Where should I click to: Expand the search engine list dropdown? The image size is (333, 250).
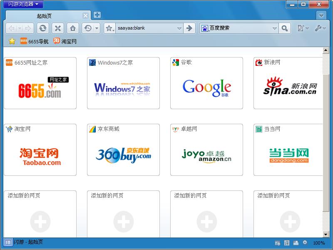(275, 28)
